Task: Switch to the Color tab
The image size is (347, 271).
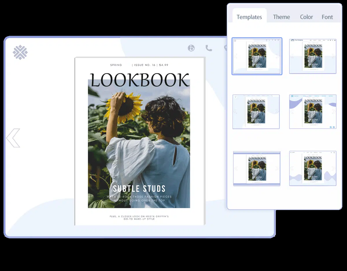Action: 306,17
